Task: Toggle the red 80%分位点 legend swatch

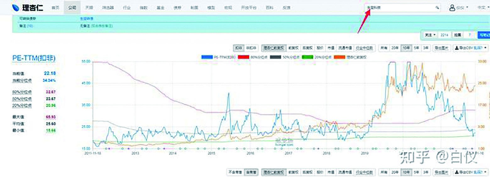Action: click(243, 57)
